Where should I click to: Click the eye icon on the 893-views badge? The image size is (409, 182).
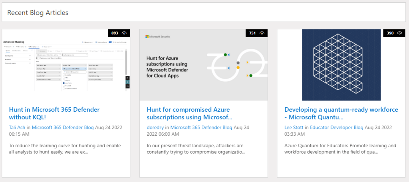coord(125,33)
